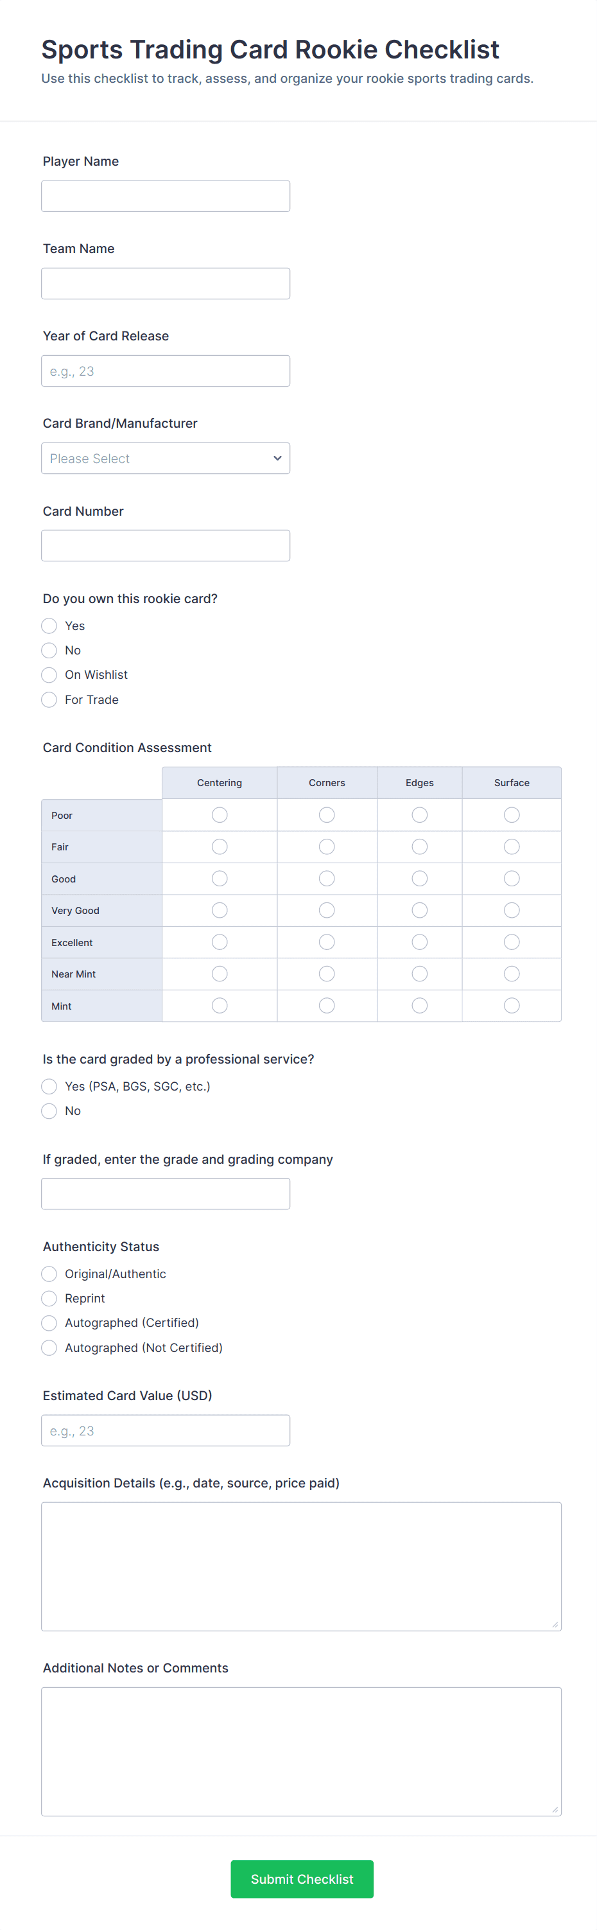Screen dimensions: 597x1930
Task: Rate Centering as Poor
Action: pos(220,815)
